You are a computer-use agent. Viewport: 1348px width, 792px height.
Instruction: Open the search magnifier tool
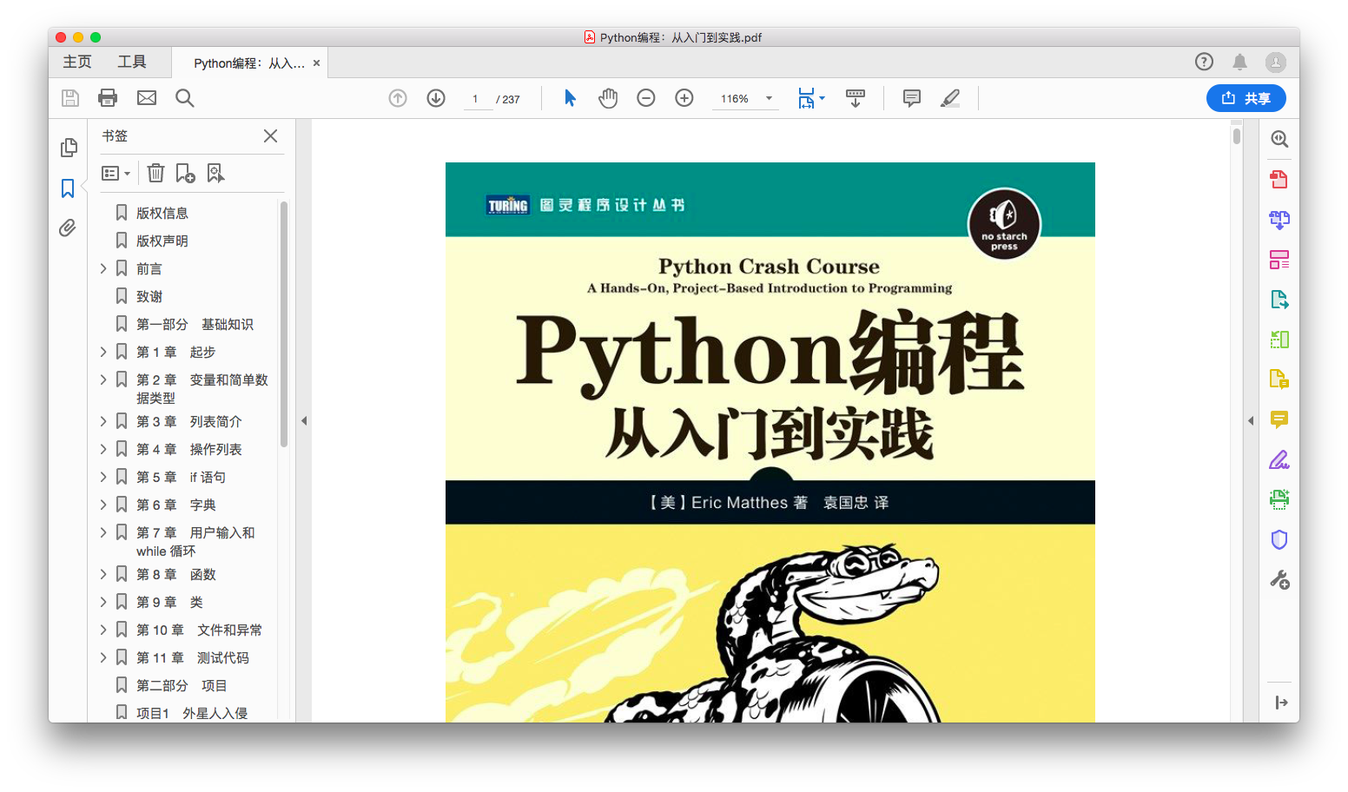184,98
